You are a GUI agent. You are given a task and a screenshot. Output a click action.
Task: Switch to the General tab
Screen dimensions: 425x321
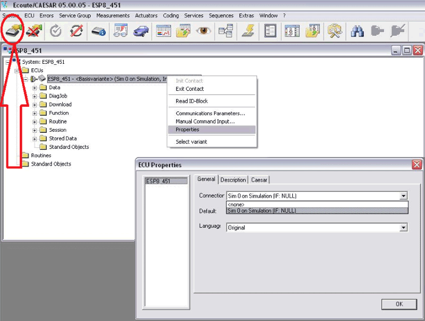206,179
